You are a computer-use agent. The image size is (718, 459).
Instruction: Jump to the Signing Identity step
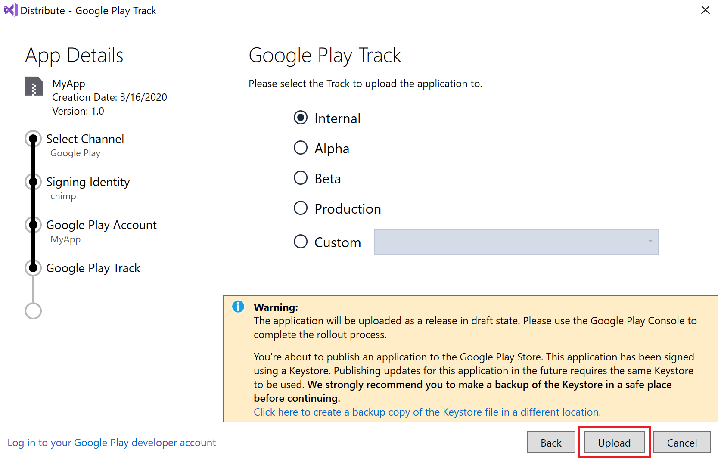88,182
